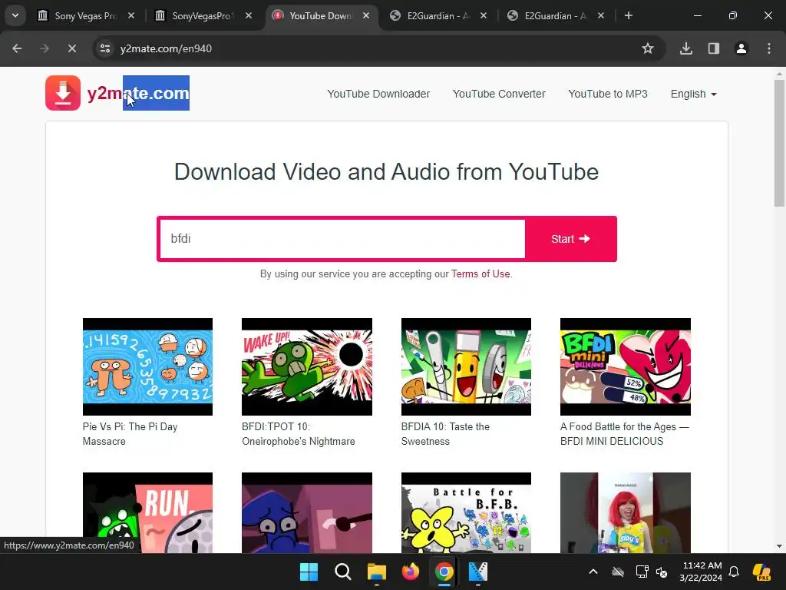Open network status tray icon

[642, 572]
